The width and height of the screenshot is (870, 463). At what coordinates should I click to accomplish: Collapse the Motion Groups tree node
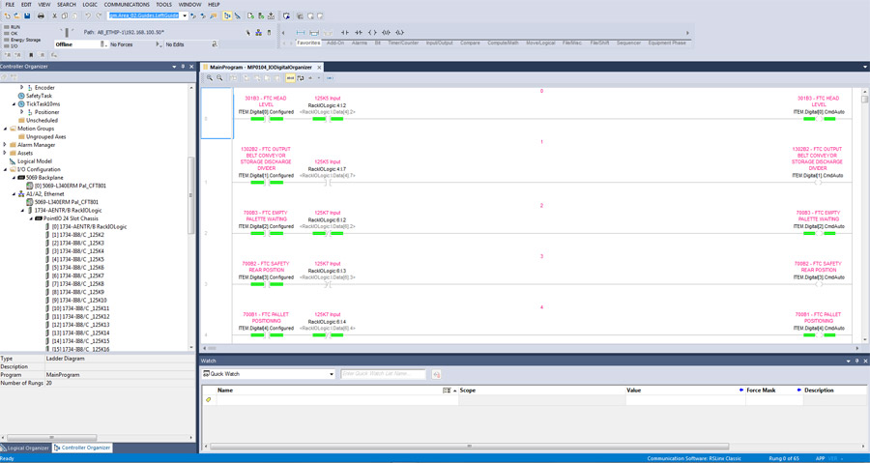6,129
